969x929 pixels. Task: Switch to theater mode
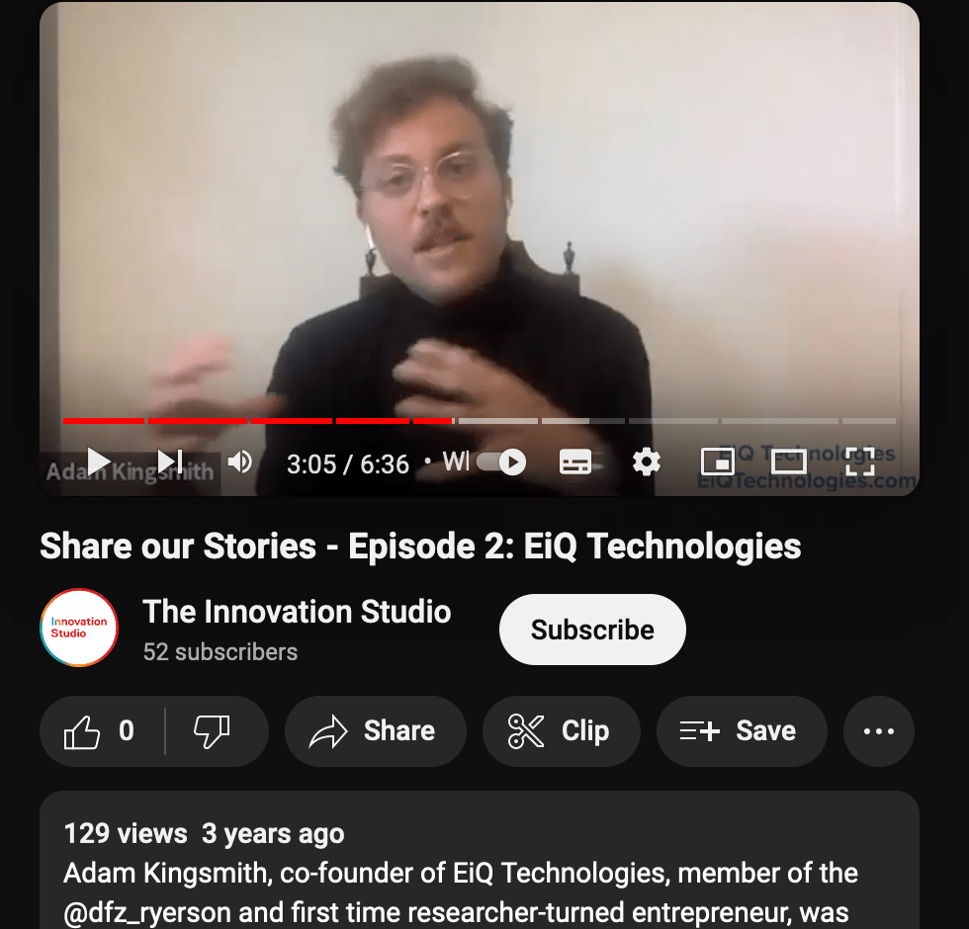pyautogui.click(x=789, y=463)
